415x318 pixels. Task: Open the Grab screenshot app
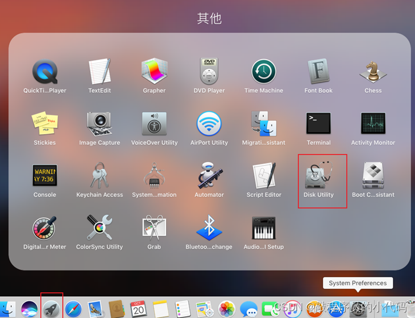tap(155, 227)
